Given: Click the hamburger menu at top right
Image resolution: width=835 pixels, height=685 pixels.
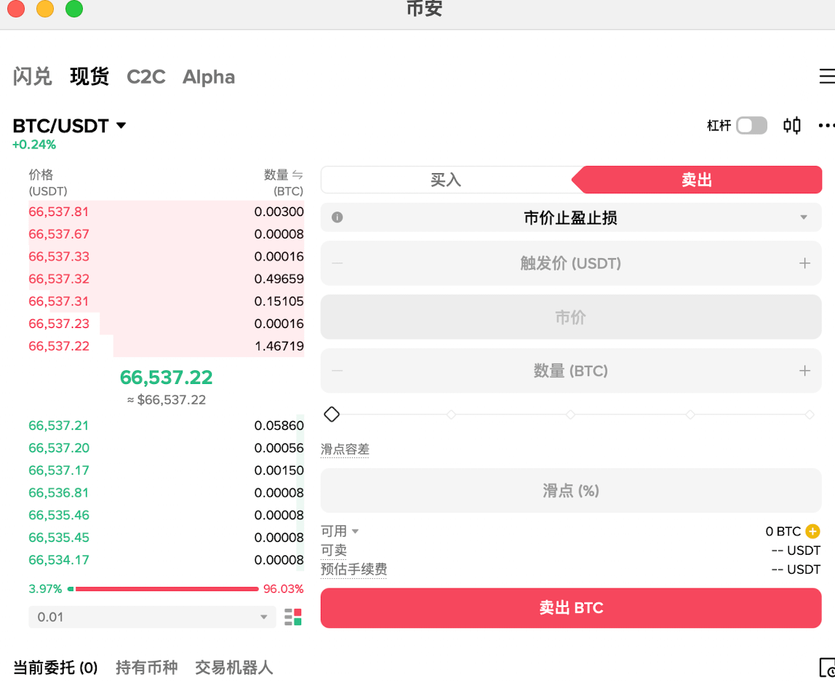Looking at the screenshot, I should point(828,76).
